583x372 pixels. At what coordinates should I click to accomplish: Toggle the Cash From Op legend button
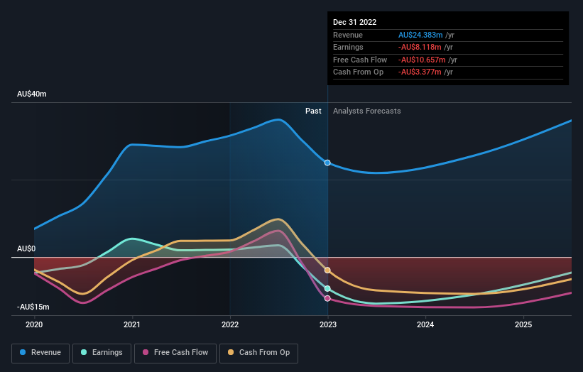point(258,353)
